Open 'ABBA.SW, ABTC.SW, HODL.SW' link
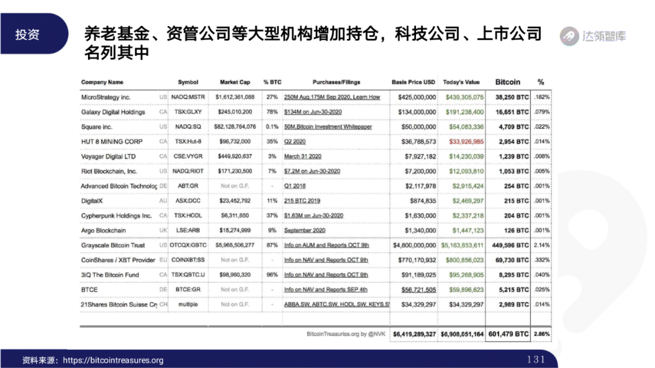The image size is (655, 368). tap(337, 304)
